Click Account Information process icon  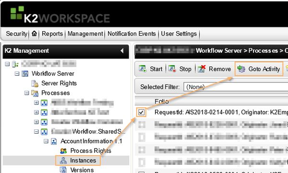click(x=54, y=141)
